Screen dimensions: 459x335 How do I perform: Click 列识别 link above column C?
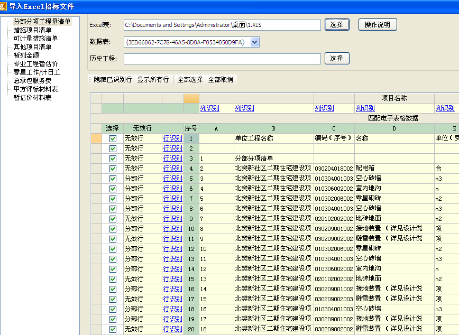(x=324, y=108)
